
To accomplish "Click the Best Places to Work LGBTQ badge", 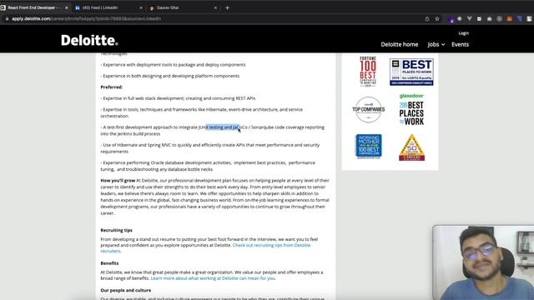I will (x=411, y=72).
